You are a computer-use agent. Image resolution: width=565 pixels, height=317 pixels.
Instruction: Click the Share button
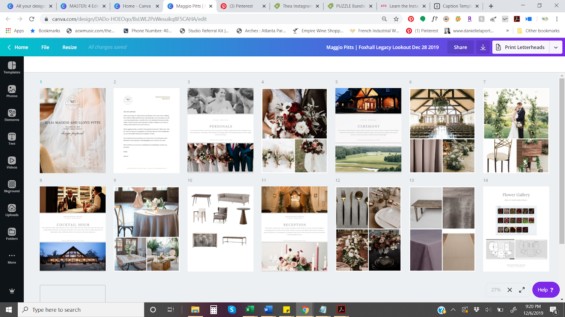tap(460, 47)
